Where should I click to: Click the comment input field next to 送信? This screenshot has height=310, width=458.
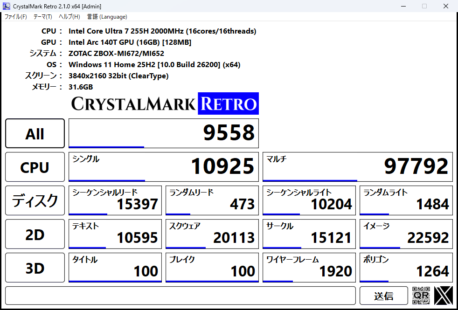click(180, 296)
